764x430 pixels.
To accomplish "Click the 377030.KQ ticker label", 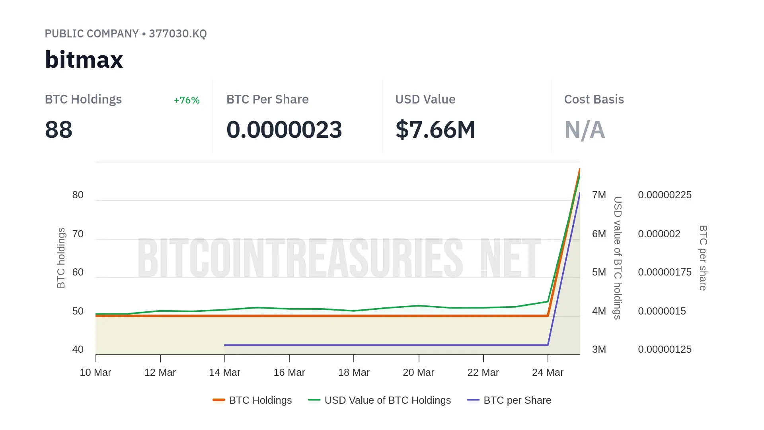I will pyautogui.click(x=177, y=33).
